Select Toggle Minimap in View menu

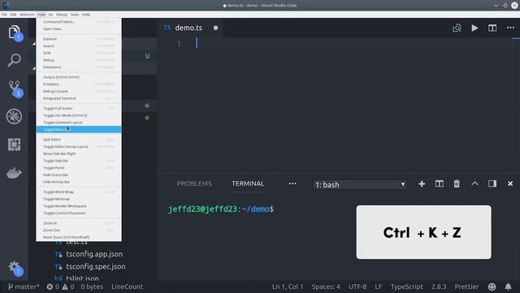pos(79,199)
